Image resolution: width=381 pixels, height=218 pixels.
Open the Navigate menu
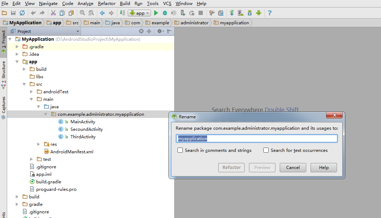48,4
